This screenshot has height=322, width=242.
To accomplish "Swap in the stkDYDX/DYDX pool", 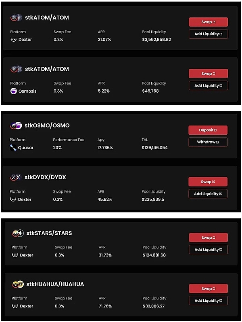I will tap(208, 182).
